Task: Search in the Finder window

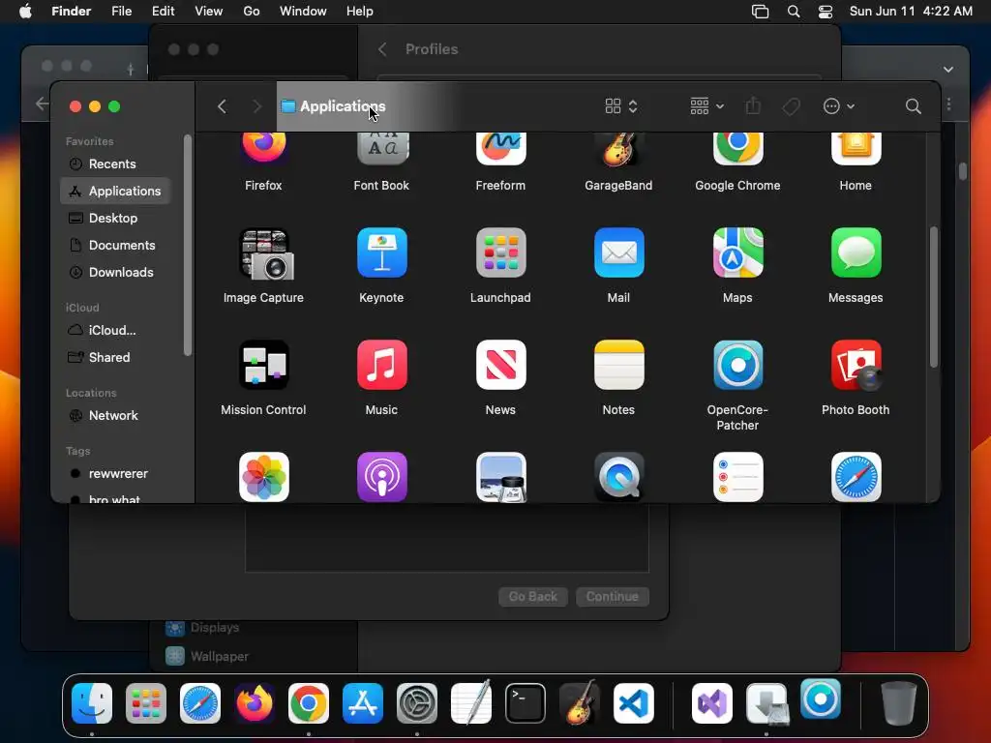Action: pyautogui.click(x=914, y=106)
